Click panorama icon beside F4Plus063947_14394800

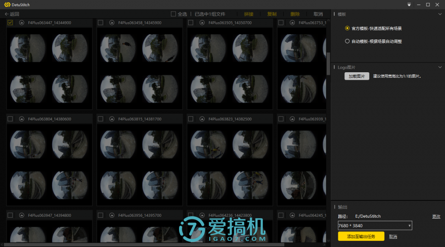tap(22, 215)
